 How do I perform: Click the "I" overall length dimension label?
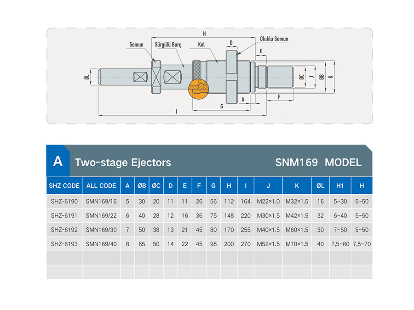[176, 112]
